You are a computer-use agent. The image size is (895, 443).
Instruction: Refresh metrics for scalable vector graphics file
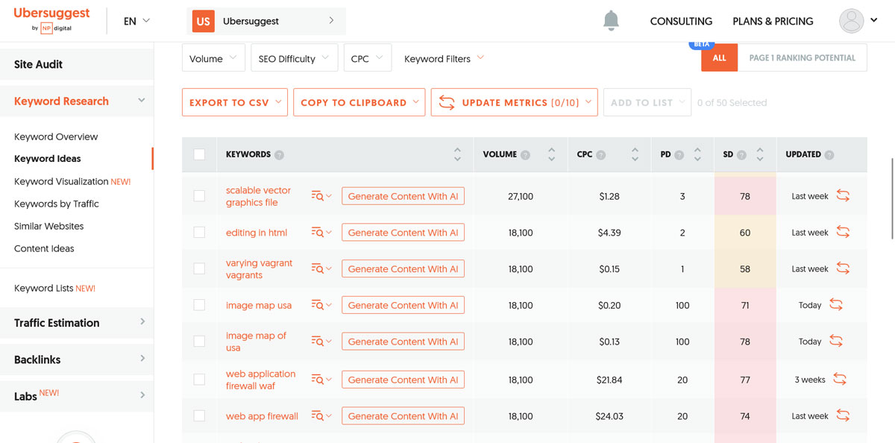[x=843, y=196]
